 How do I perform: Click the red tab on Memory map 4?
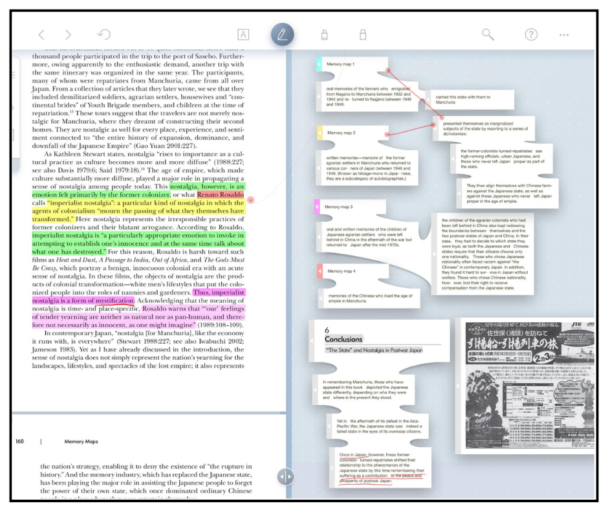coord(320,271)
